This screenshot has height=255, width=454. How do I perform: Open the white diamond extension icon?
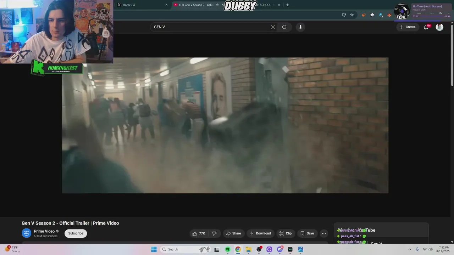coord(372,15)
